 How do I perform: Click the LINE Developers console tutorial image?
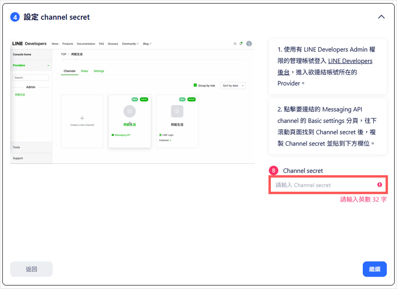(132, 101)
